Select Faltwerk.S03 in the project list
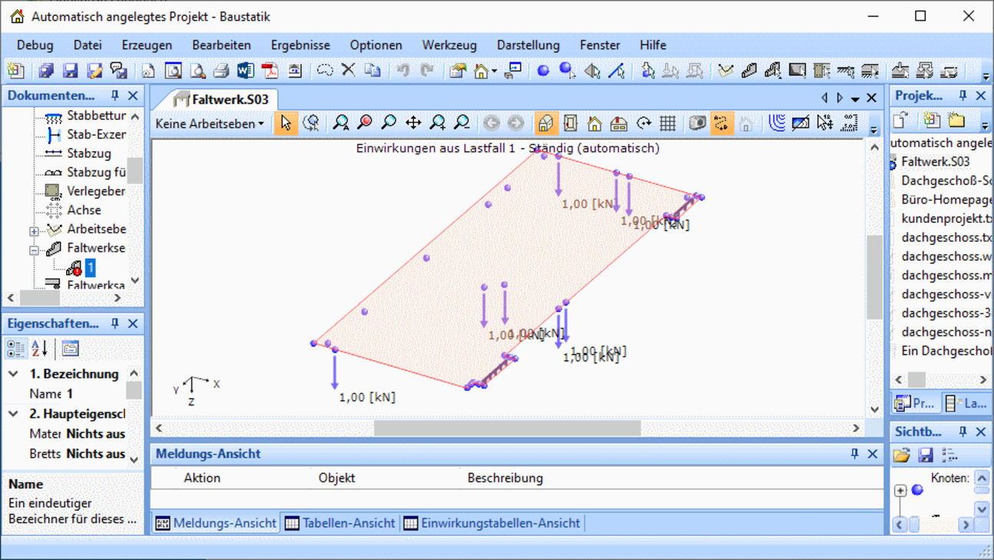The image size is (994, 560). coord(935,162)
